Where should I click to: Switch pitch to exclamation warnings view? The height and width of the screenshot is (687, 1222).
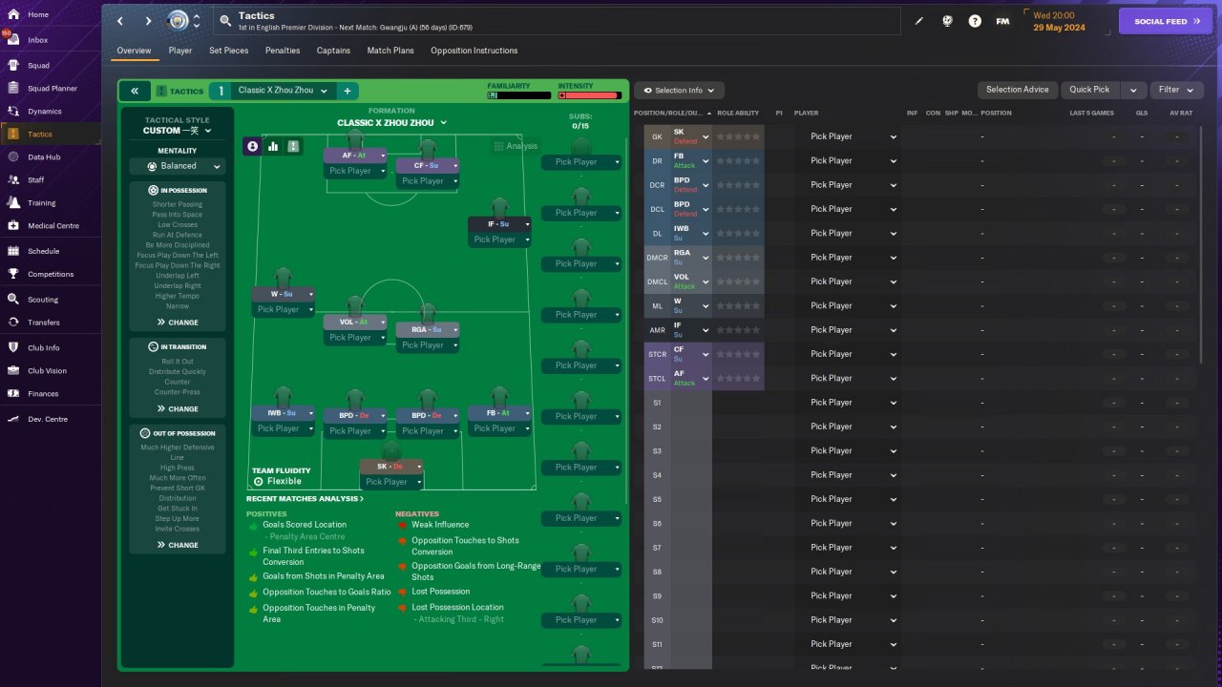(293, 146)
